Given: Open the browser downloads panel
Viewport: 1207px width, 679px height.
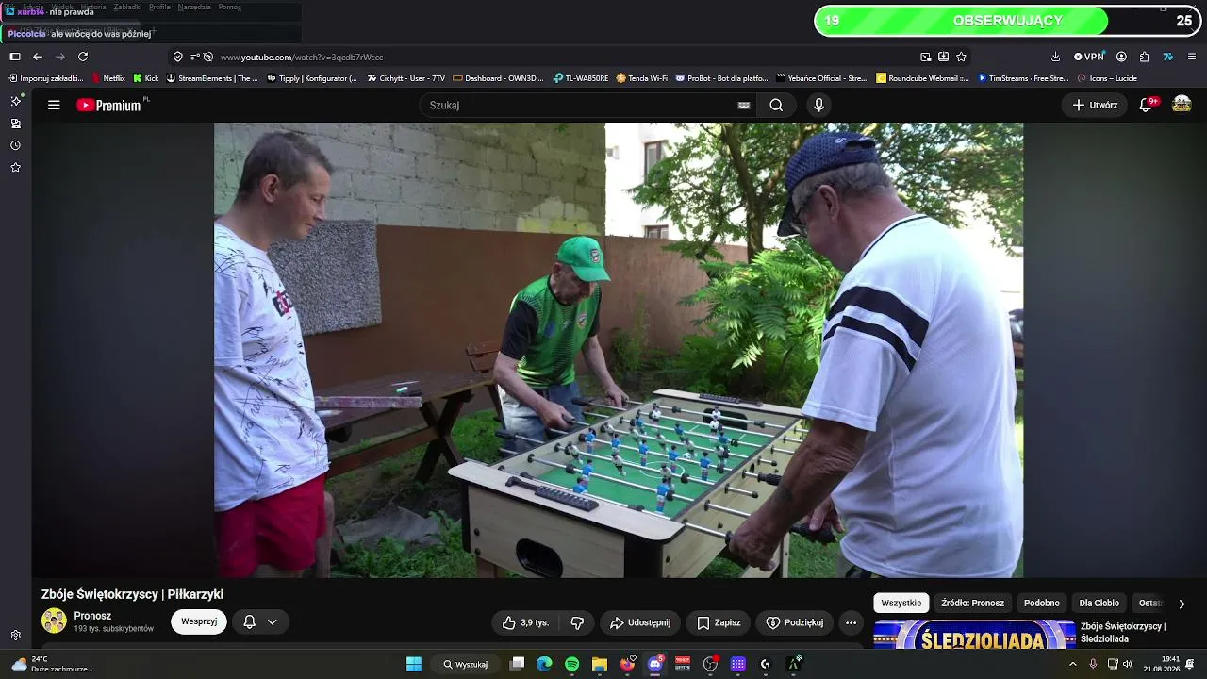Looking at the screenshot, I should pyautogui.click(x=1055, y=57).
